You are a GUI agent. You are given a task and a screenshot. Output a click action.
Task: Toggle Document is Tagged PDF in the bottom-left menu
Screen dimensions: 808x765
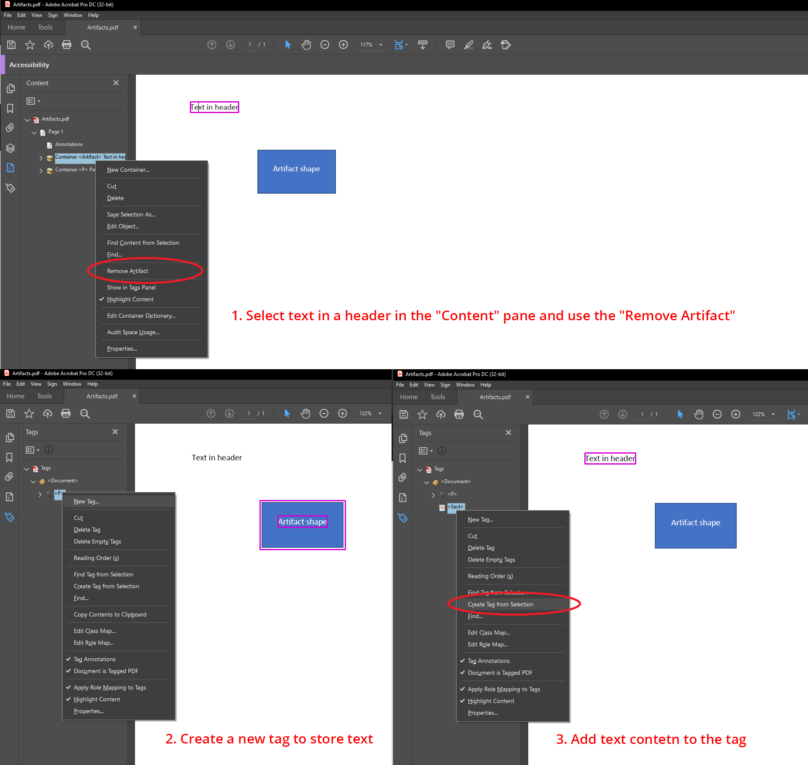point(106,671)
